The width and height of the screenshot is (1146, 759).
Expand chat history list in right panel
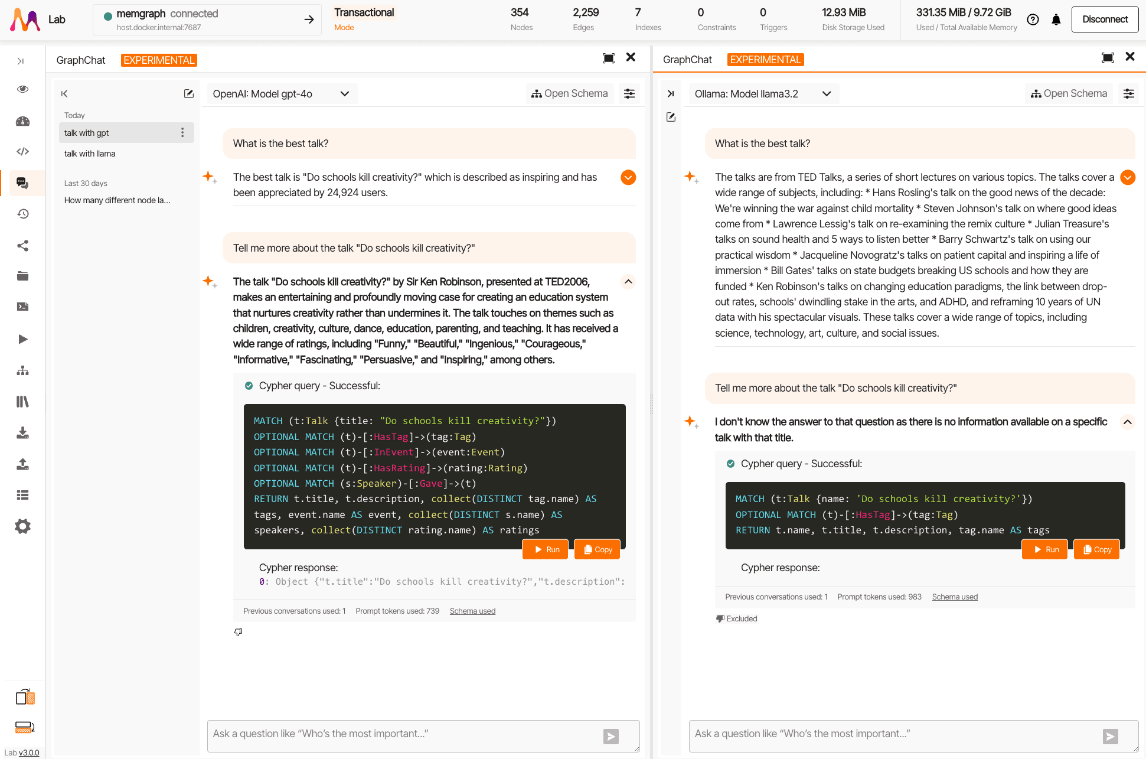pos(671,93)
